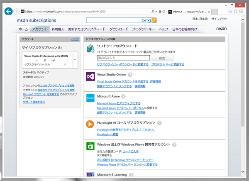The image size is (249, 181).
Task: Click the Azure blue tile icon
Action: pyautogui.click(x=90, y=98)
